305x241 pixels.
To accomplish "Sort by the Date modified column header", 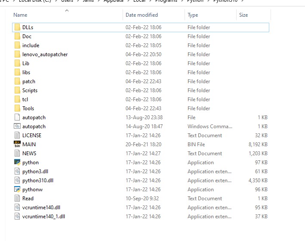I will pos(142,15).
